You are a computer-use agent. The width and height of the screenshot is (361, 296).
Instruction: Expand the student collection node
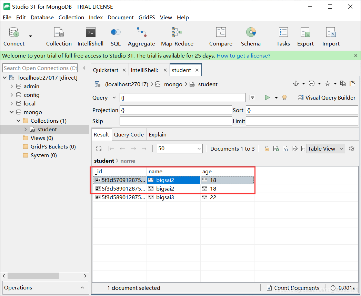point(26,129)
